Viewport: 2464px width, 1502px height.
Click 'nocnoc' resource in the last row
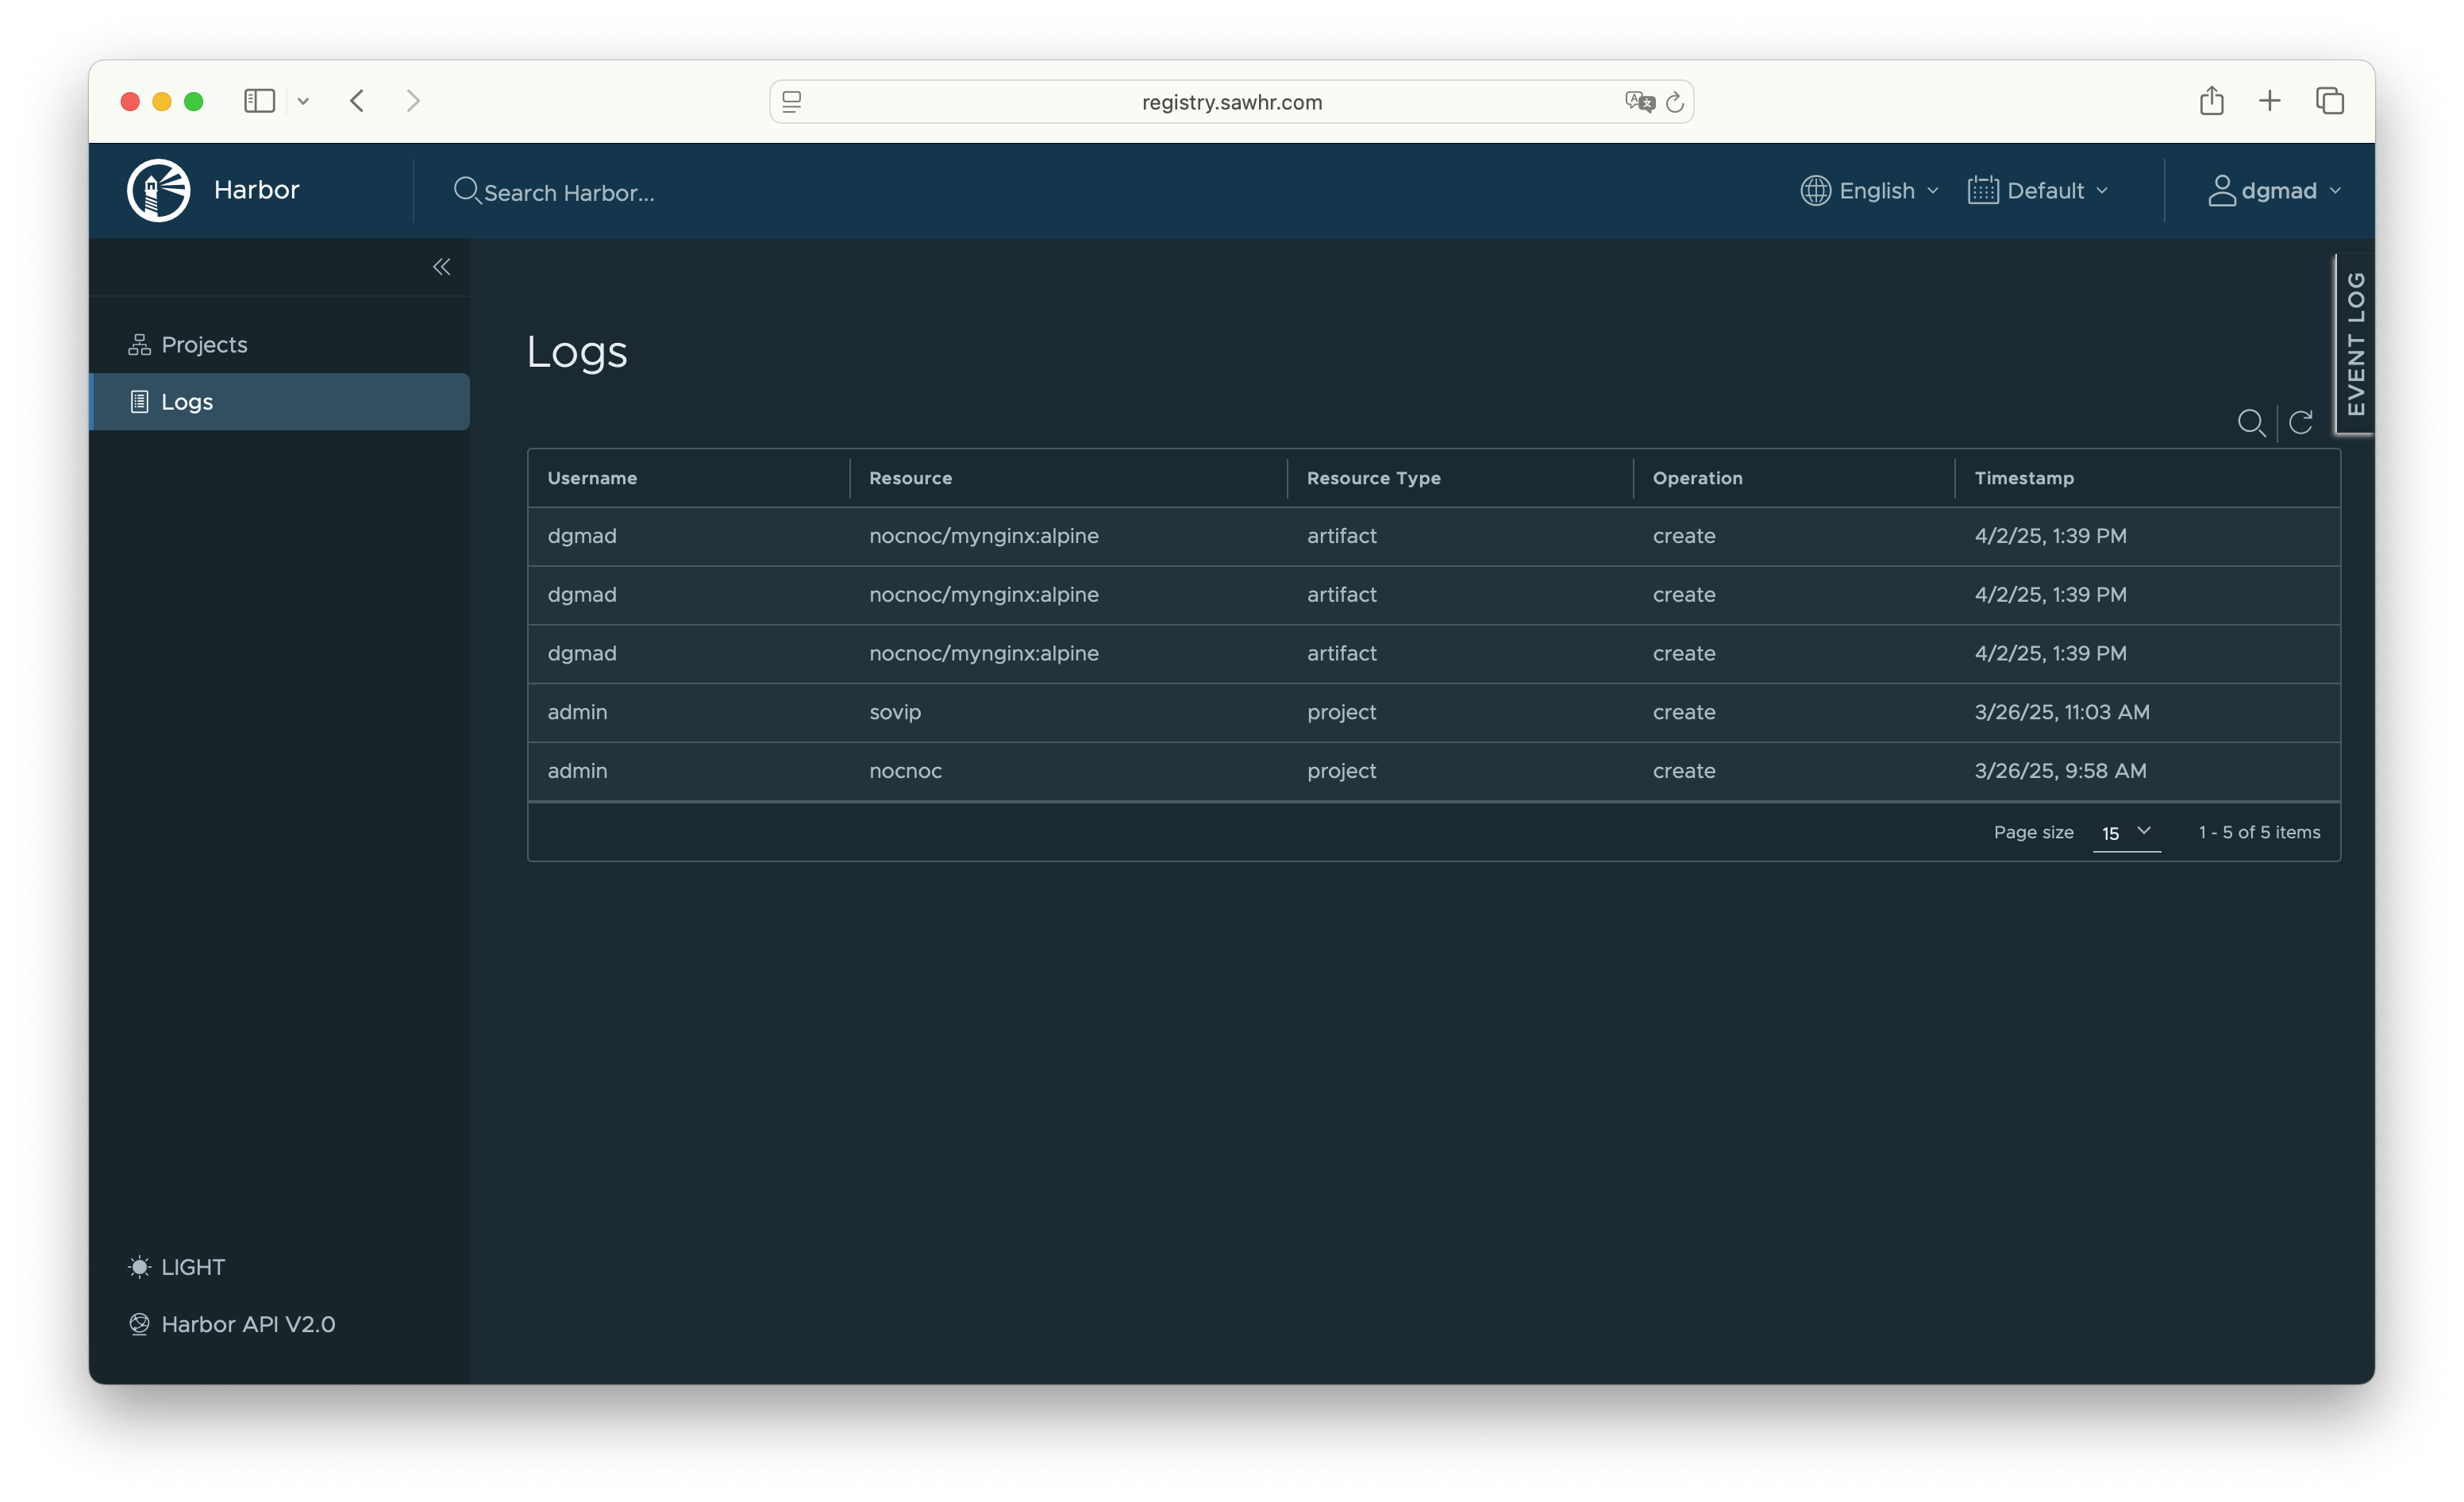[905, 771]
